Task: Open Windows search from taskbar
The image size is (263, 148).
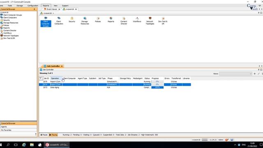Action: pyautogui.click(x=8, y=145)
